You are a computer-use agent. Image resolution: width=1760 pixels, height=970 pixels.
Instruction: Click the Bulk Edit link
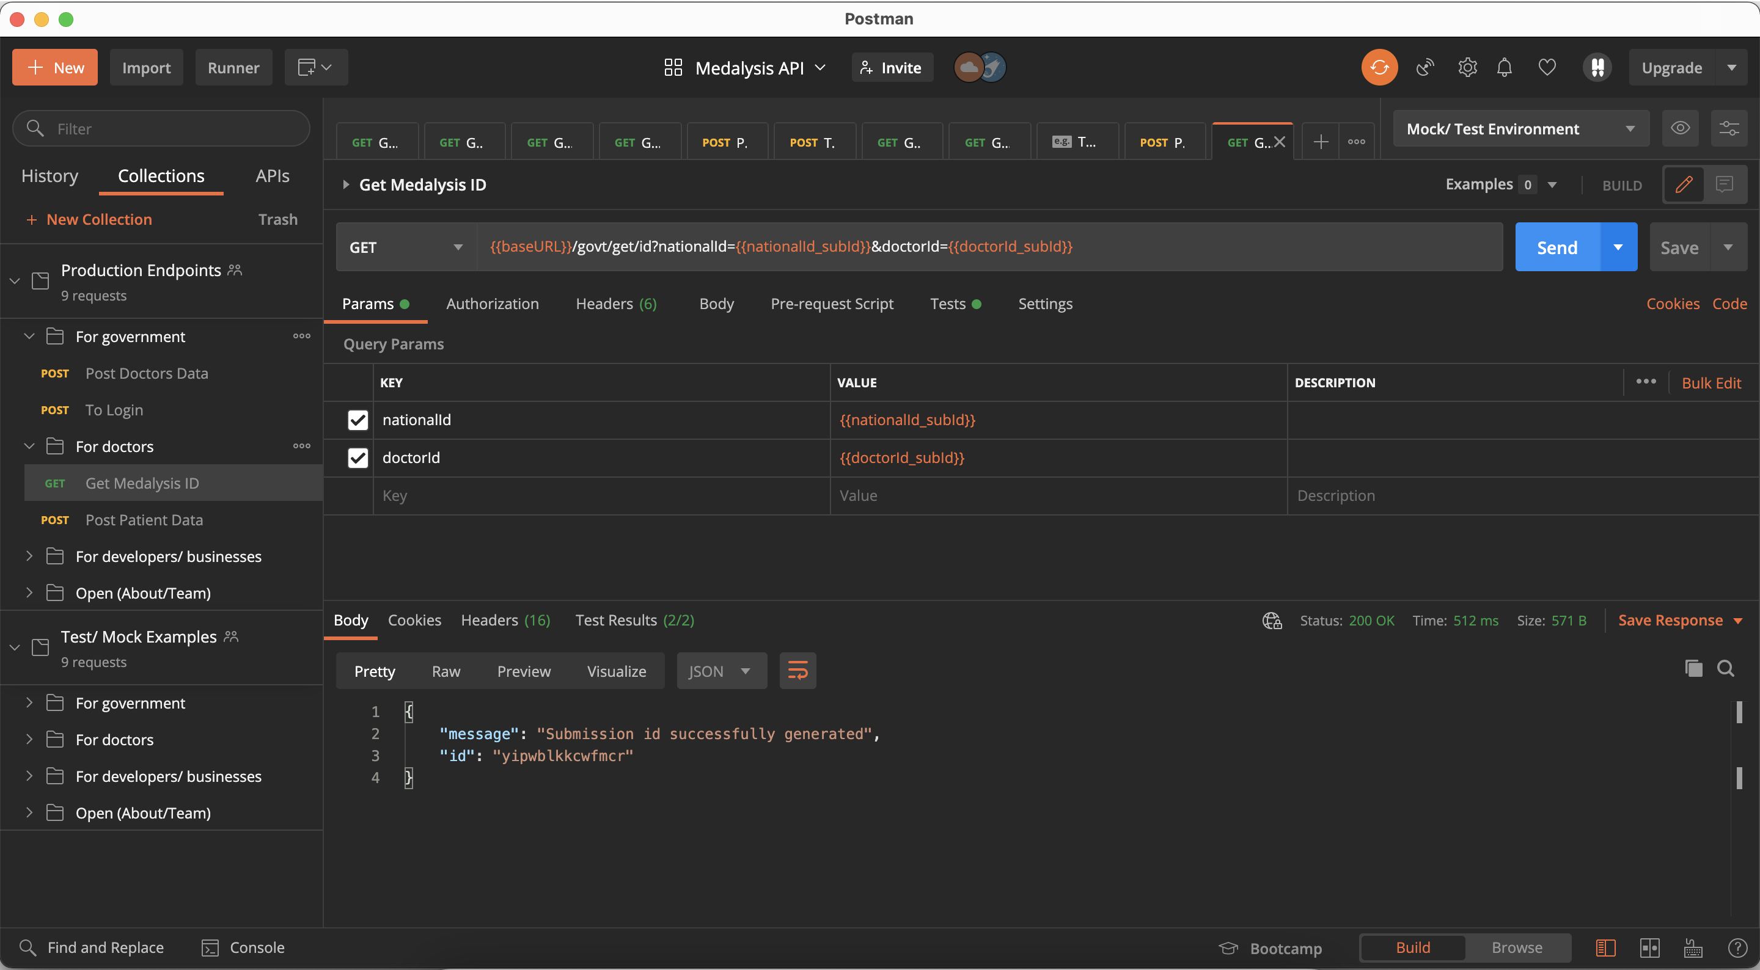pos(1711,383)
